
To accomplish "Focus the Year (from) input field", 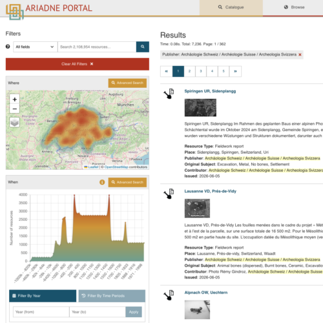I will click(41, 312).
